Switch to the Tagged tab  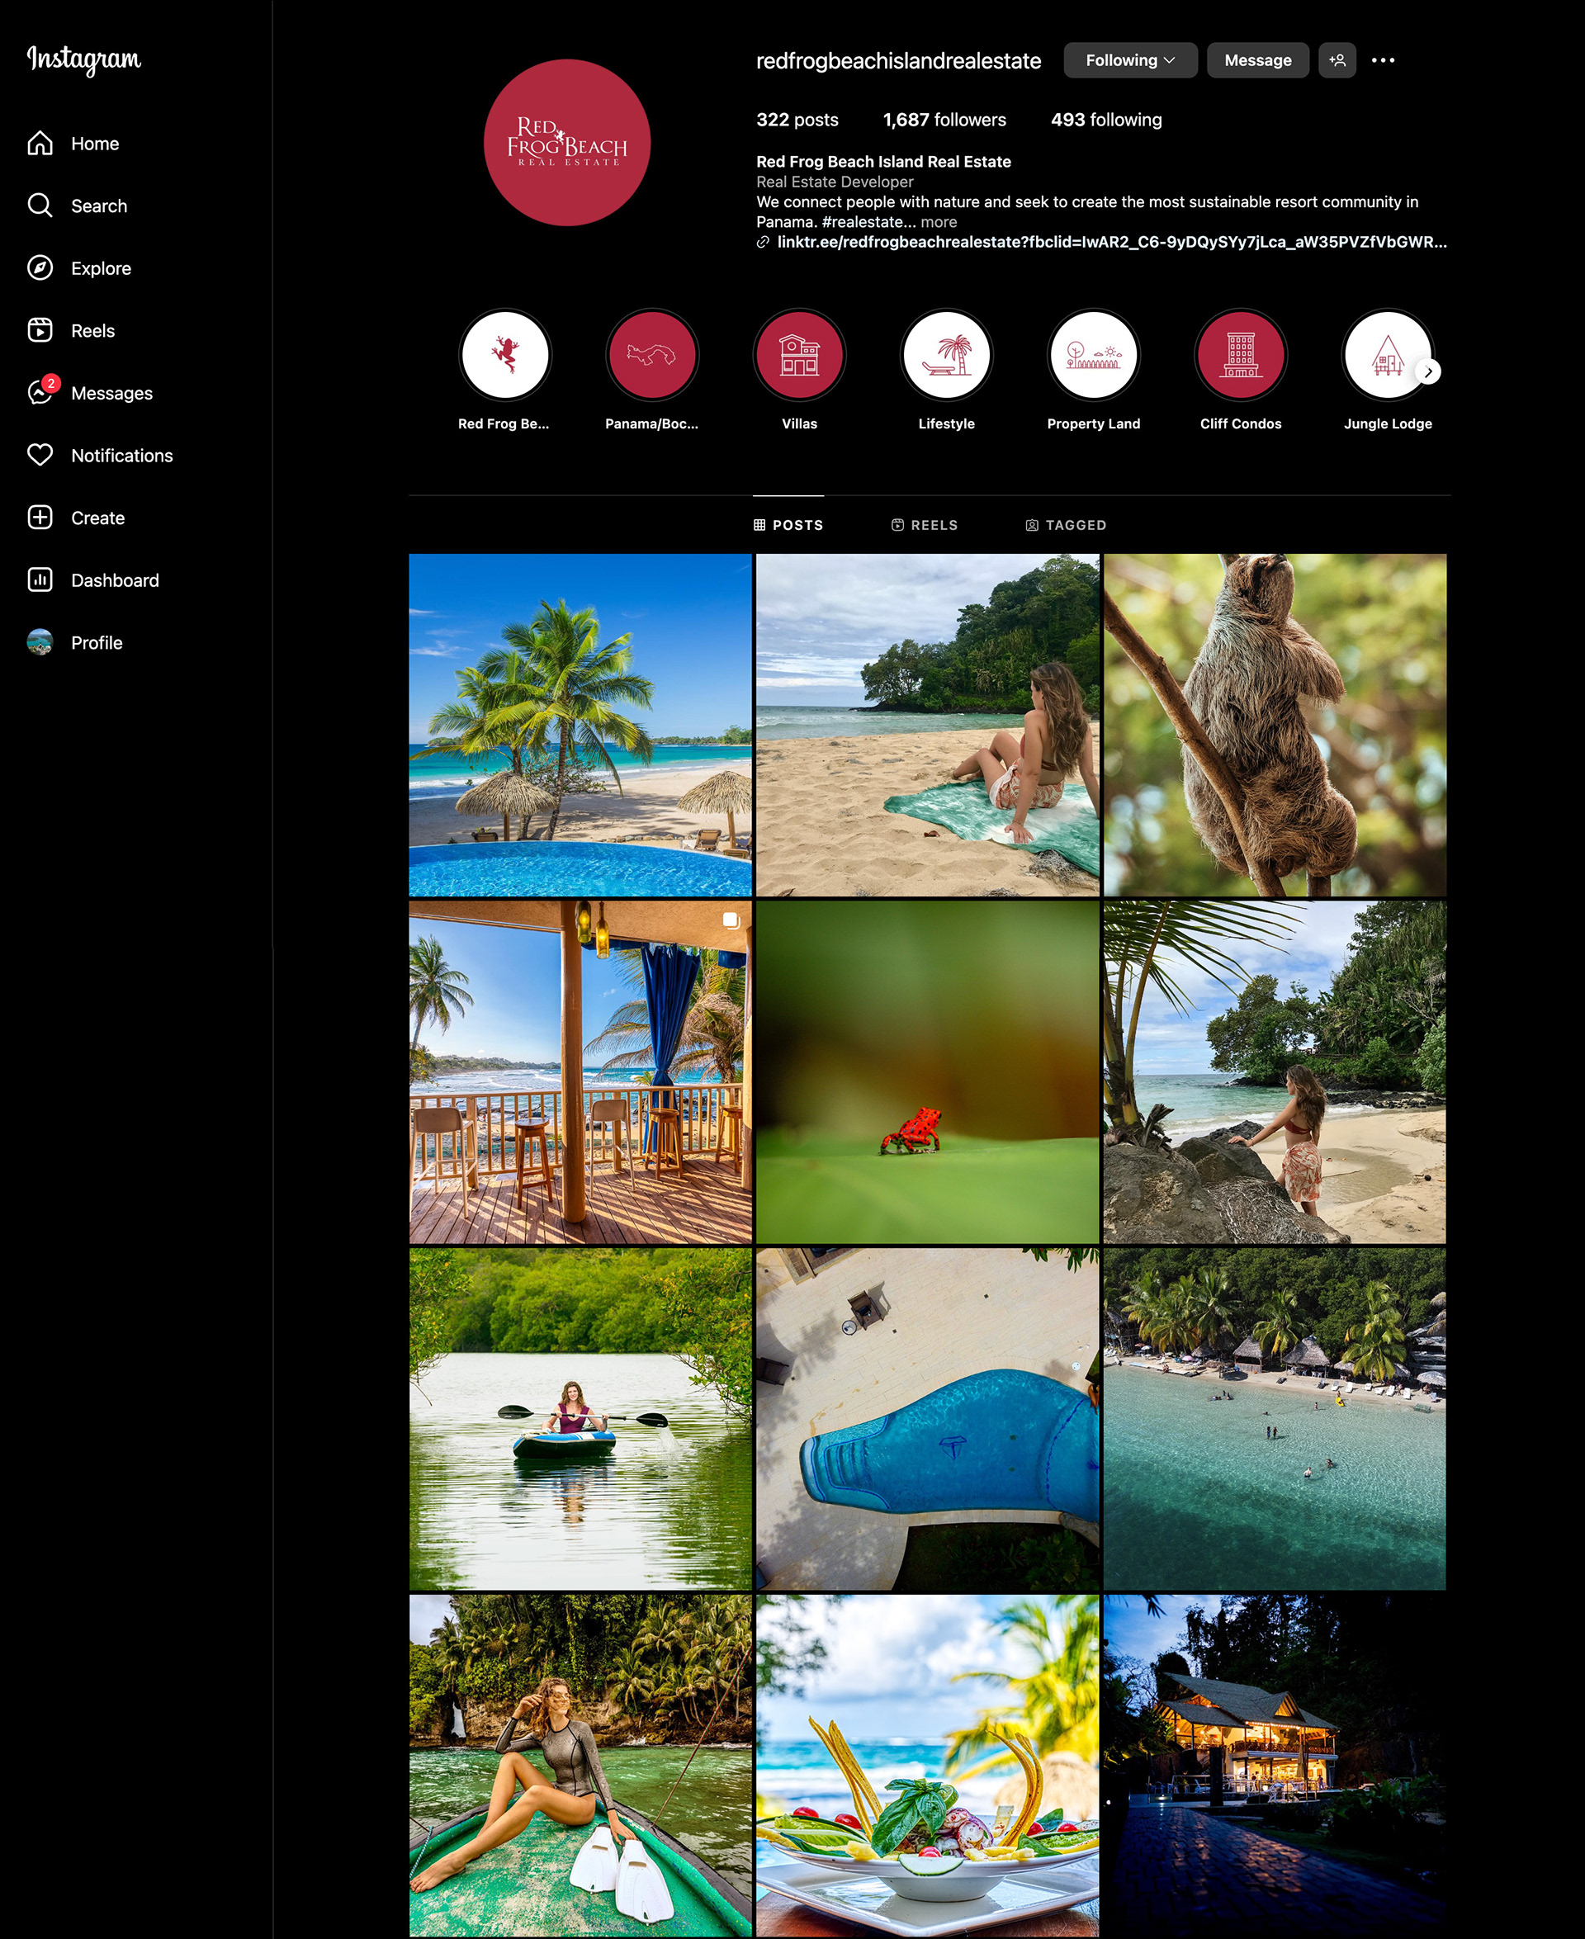click(x=1066, y=525)
